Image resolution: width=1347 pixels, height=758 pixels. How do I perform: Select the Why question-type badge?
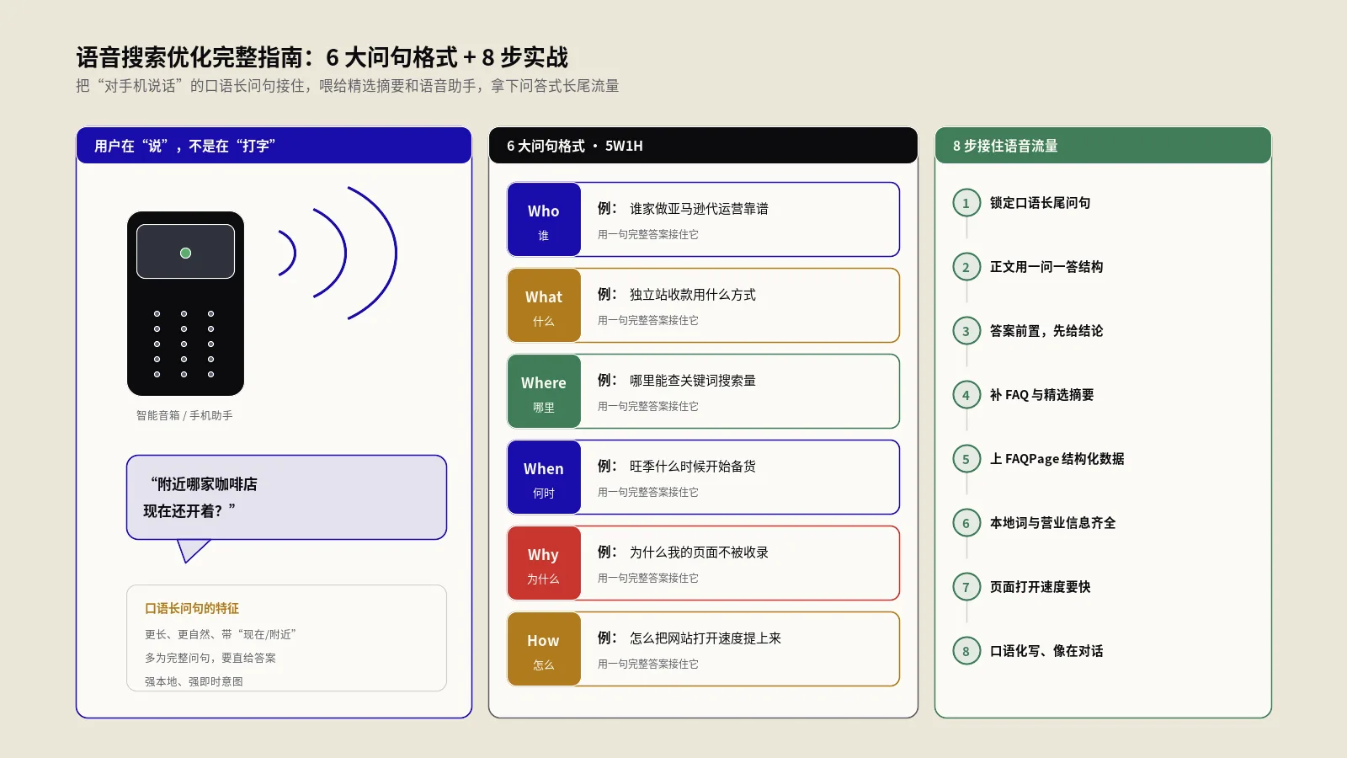544,563
